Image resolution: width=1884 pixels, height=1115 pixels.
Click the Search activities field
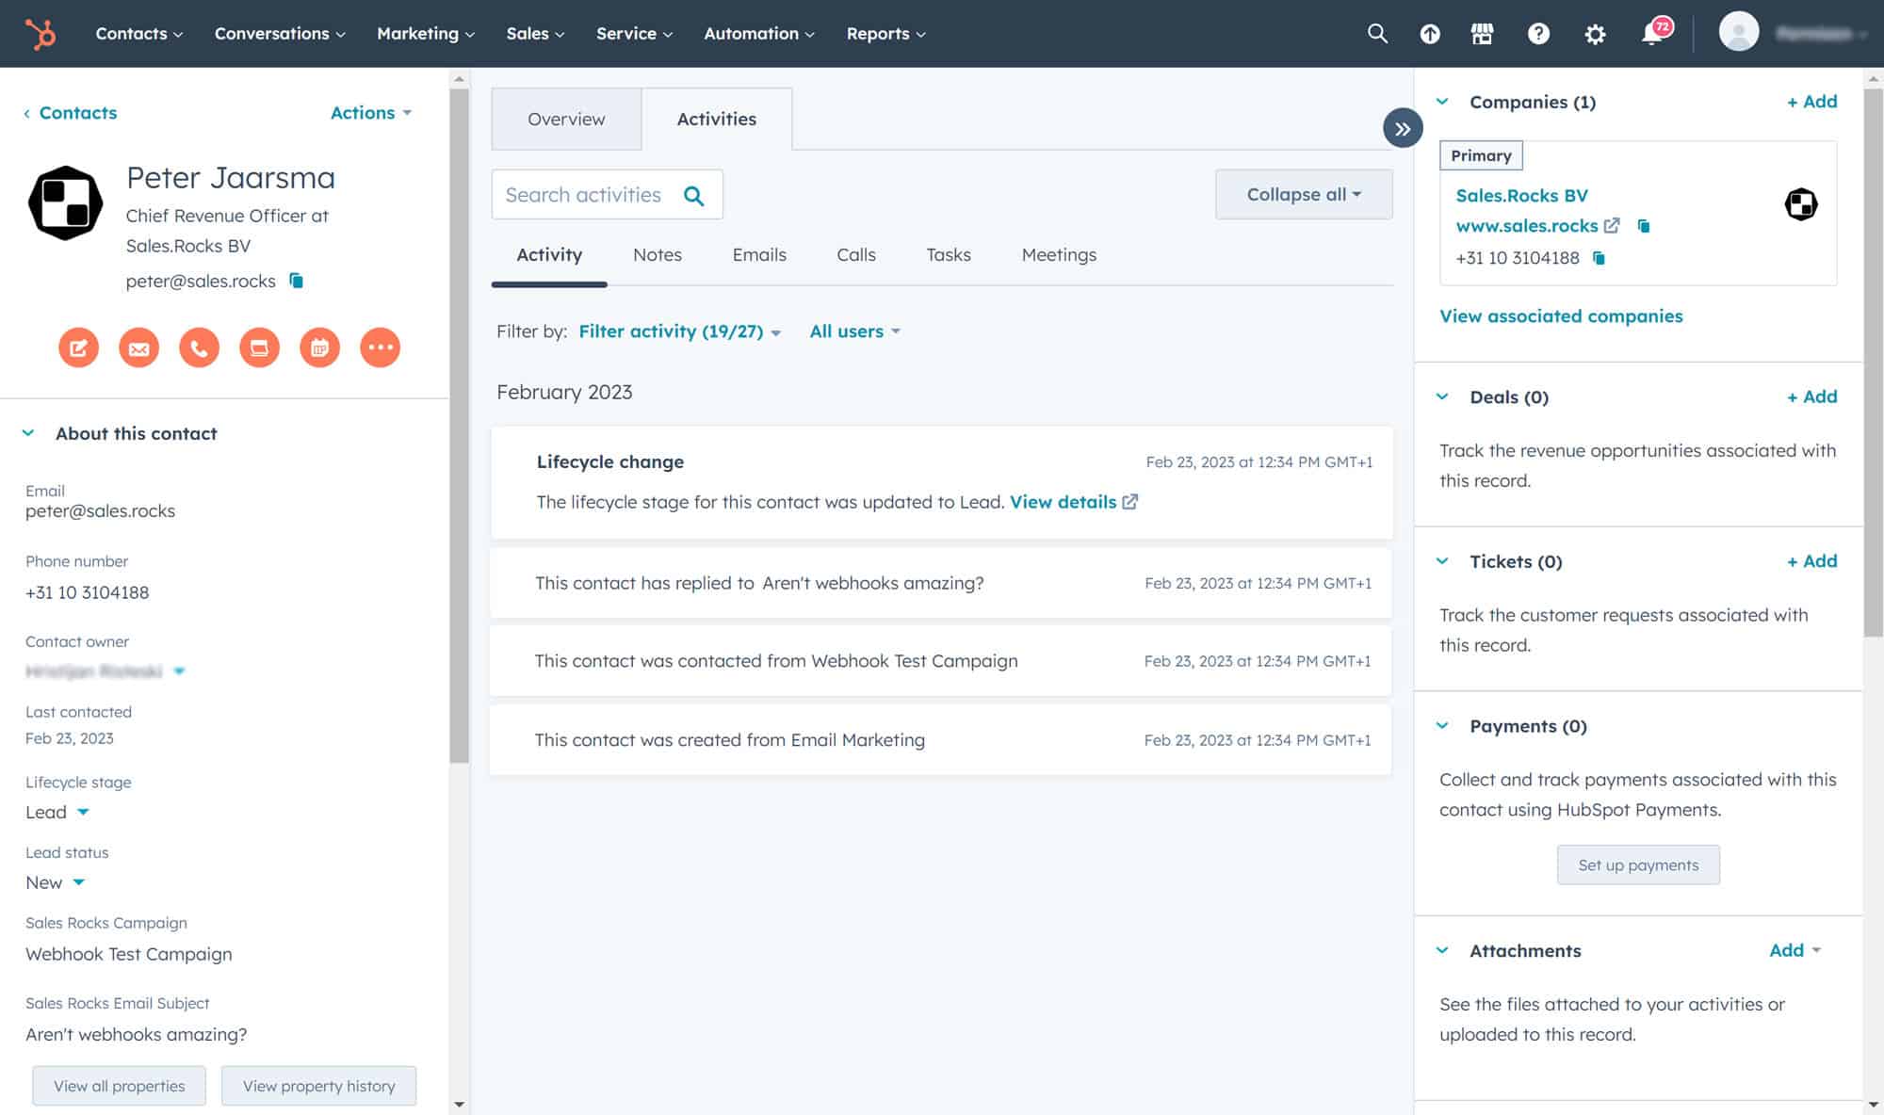pos(584,195)
